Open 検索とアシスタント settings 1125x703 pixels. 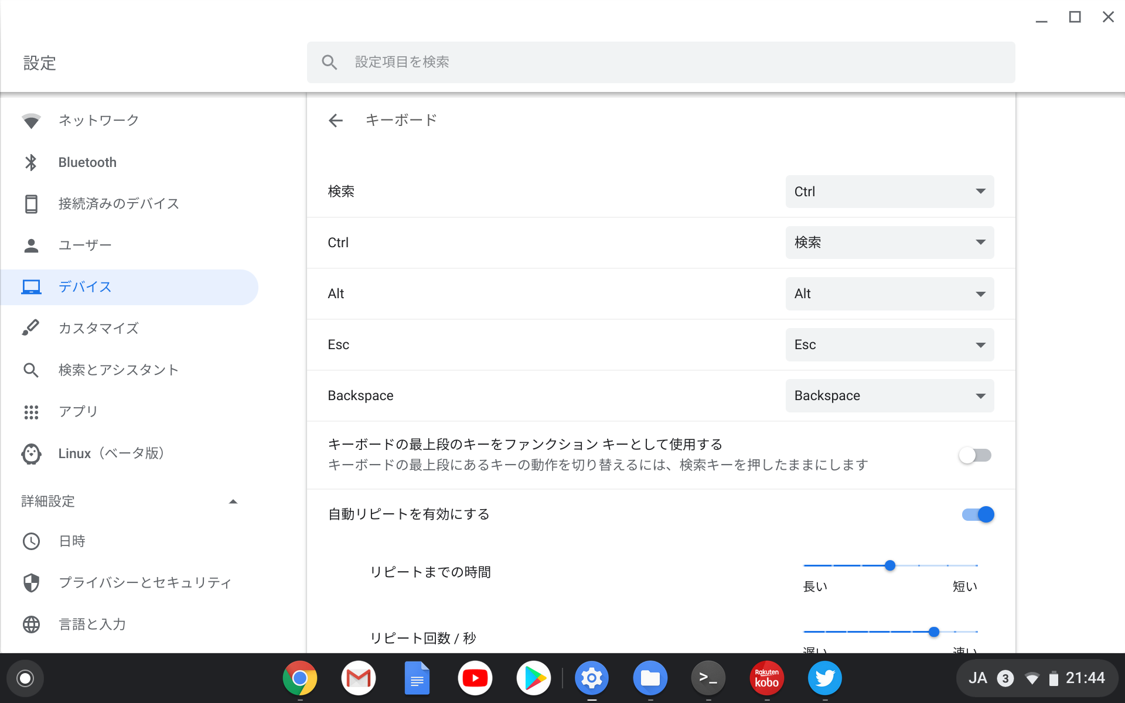pos(129,370)
